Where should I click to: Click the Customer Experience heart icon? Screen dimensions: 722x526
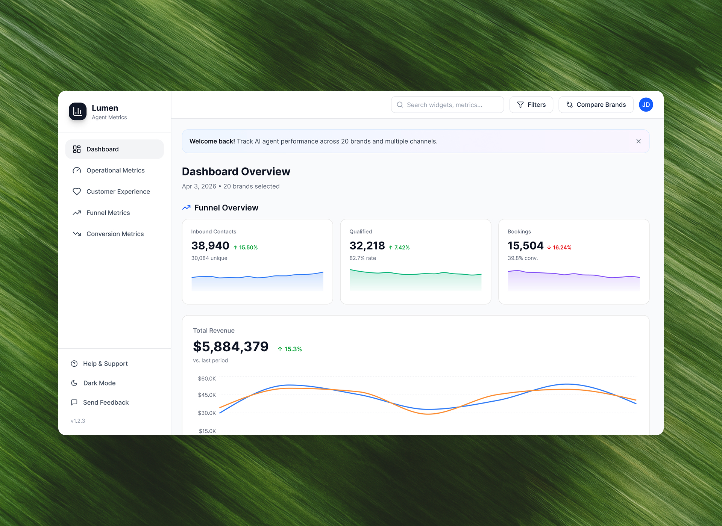click(77, 192)
